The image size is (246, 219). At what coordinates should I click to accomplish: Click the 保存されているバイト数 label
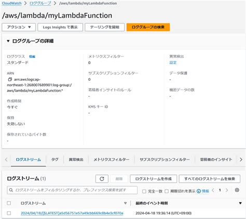coord(26,135)
